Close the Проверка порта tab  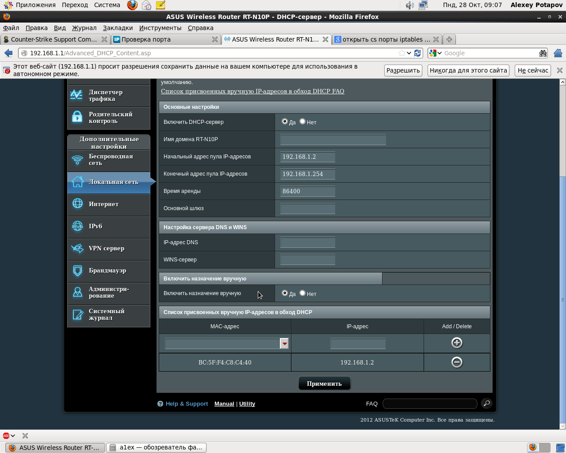215,39
